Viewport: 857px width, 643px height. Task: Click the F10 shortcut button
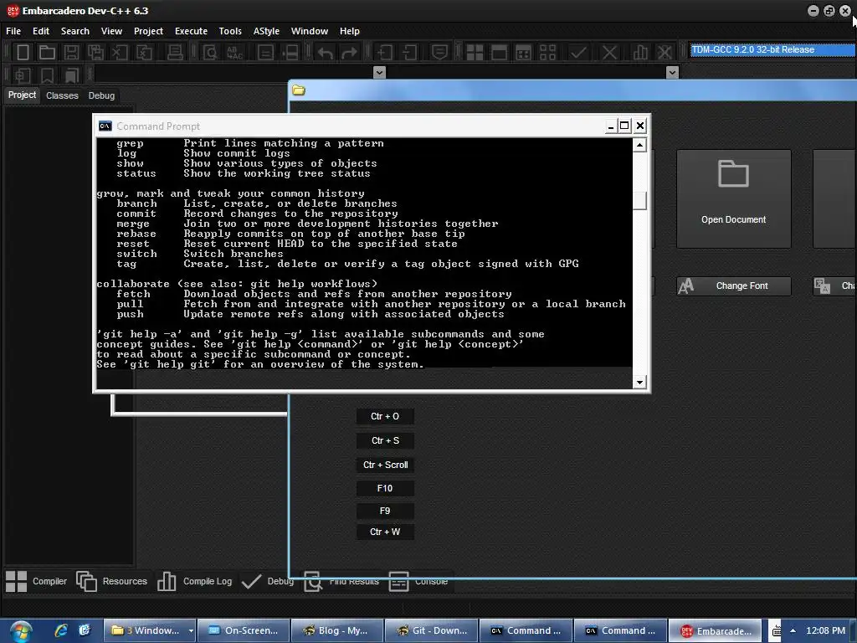tap(385, 488)
